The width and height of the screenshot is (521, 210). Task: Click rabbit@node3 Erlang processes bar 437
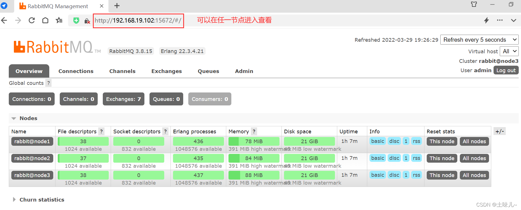click(198, 175)
